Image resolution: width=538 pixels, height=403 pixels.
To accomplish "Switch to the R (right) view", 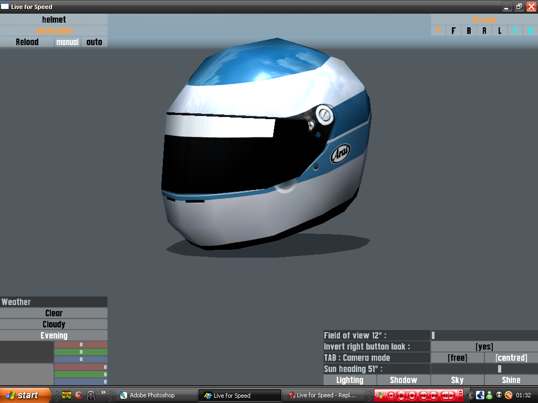I will pyautogui.click(x=484, y=30).
